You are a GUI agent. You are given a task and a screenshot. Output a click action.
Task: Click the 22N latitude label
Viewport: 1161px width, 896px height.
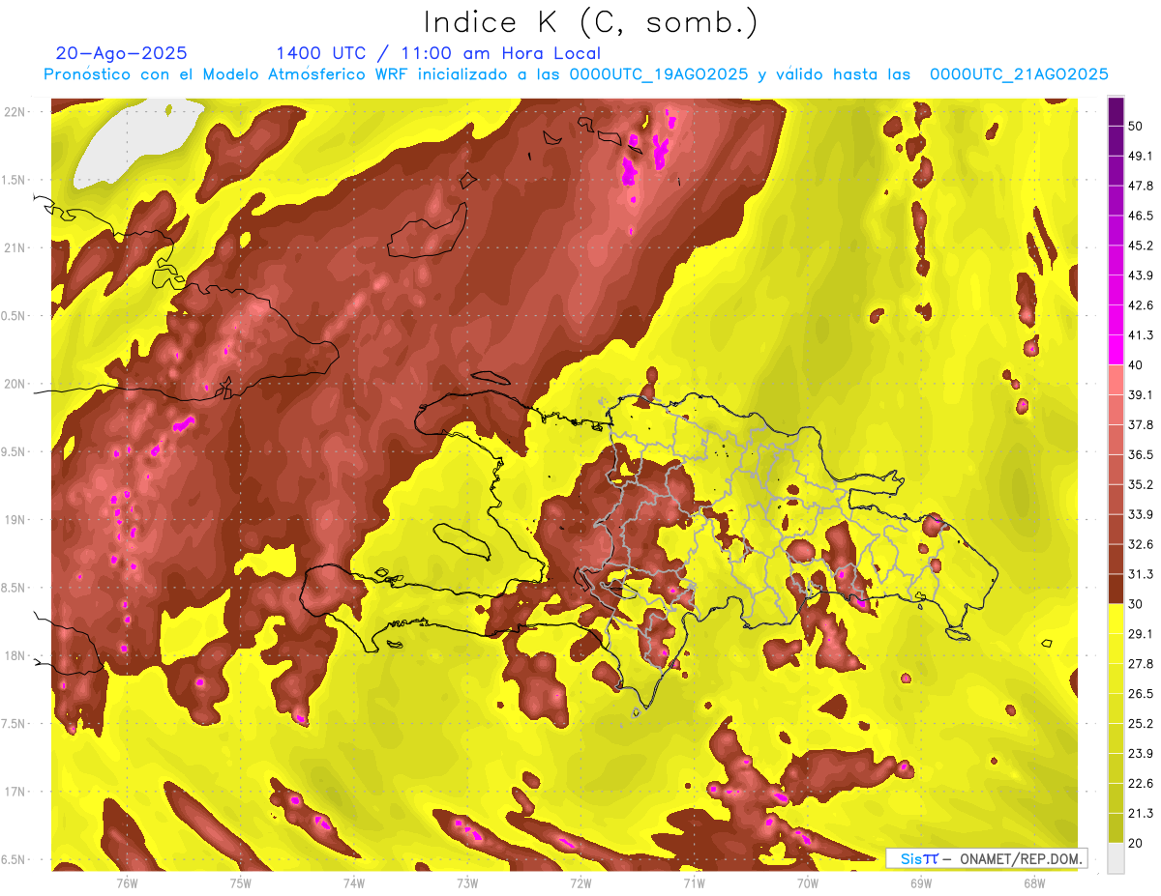(x=16, y=112)
